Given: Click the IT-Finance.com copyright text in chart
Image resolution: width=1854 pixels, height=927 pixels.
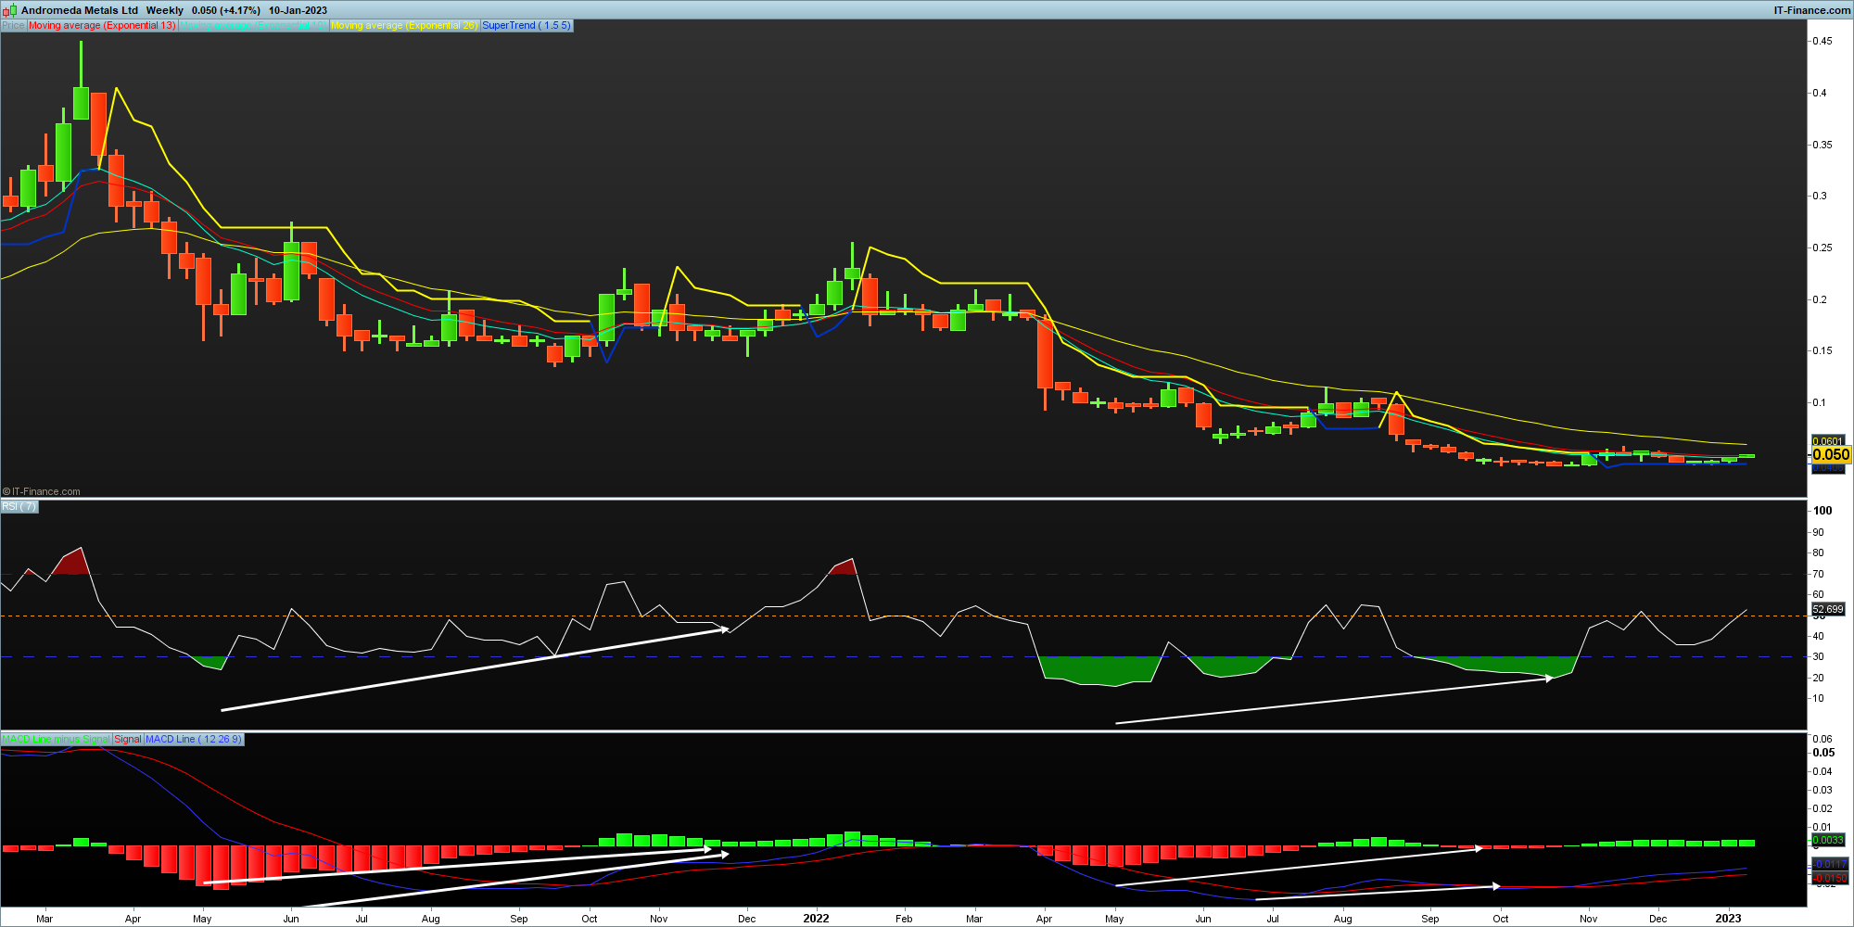Looking at the screenshot, I should pos(42,491).
